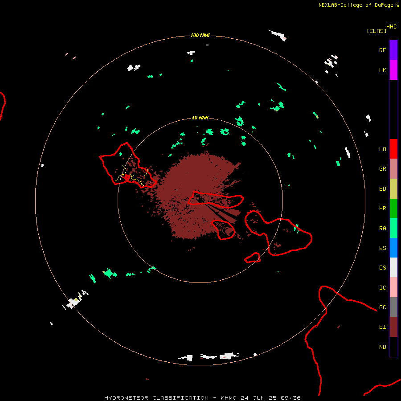
Task: Click the HA legend label
Action: point(382,149)
